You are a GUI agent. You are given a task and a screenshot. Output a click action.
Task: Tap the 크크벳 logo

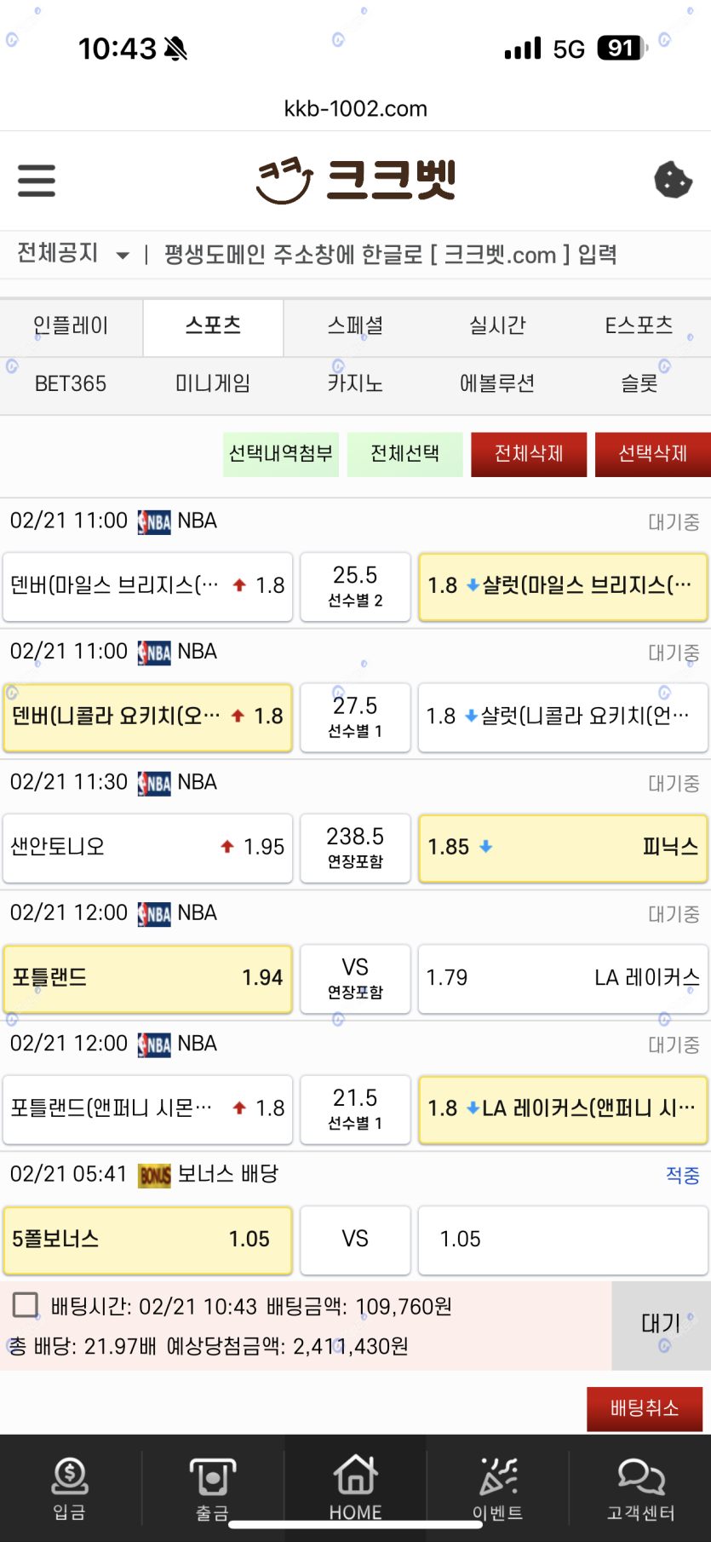point(356,180)
